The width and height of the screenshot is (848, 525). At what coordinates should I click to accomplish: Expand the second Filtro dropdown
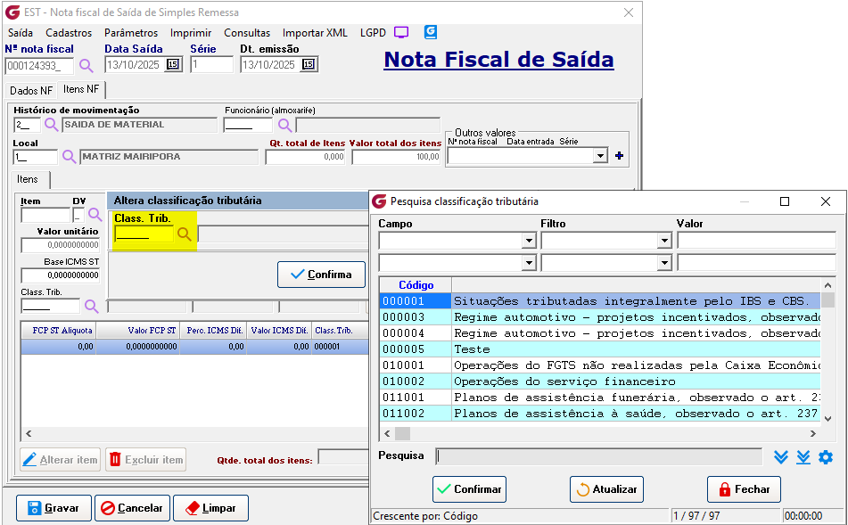pyautogui.click(x=664, y=263)
